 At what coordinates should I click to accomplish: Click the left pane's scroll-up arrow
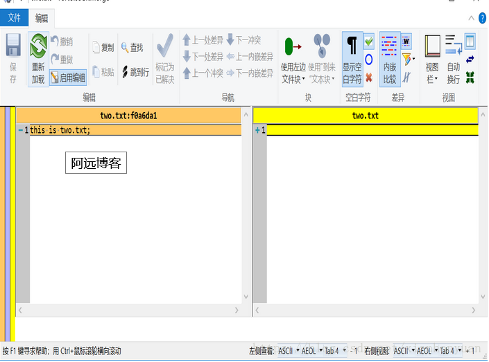click(x=246, y=114)
